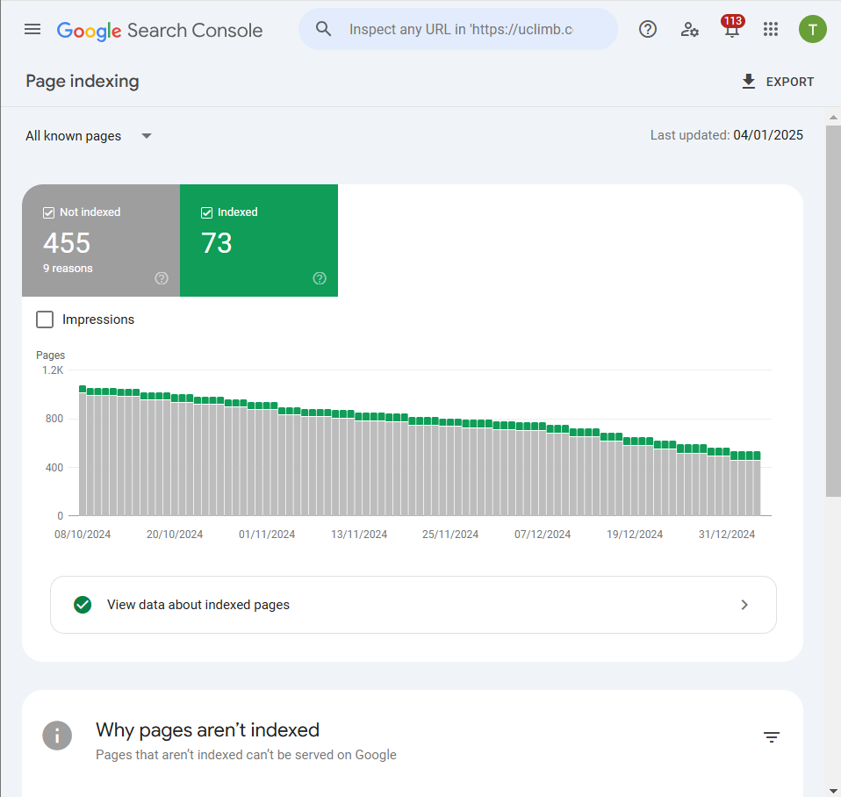Open the account avatar labeled T

click(x=812, y=29)
